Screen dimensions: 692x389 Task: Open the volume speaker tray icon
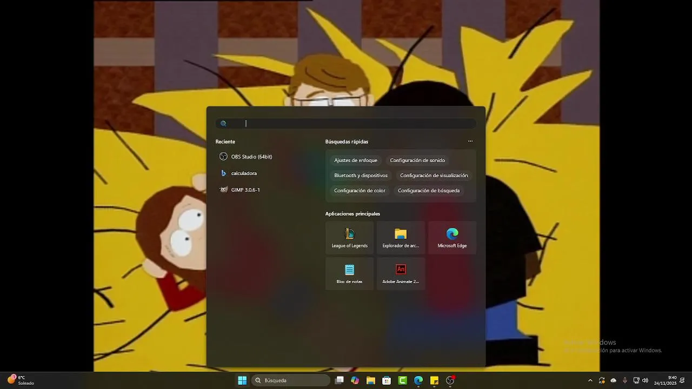(x=645, y=380)
